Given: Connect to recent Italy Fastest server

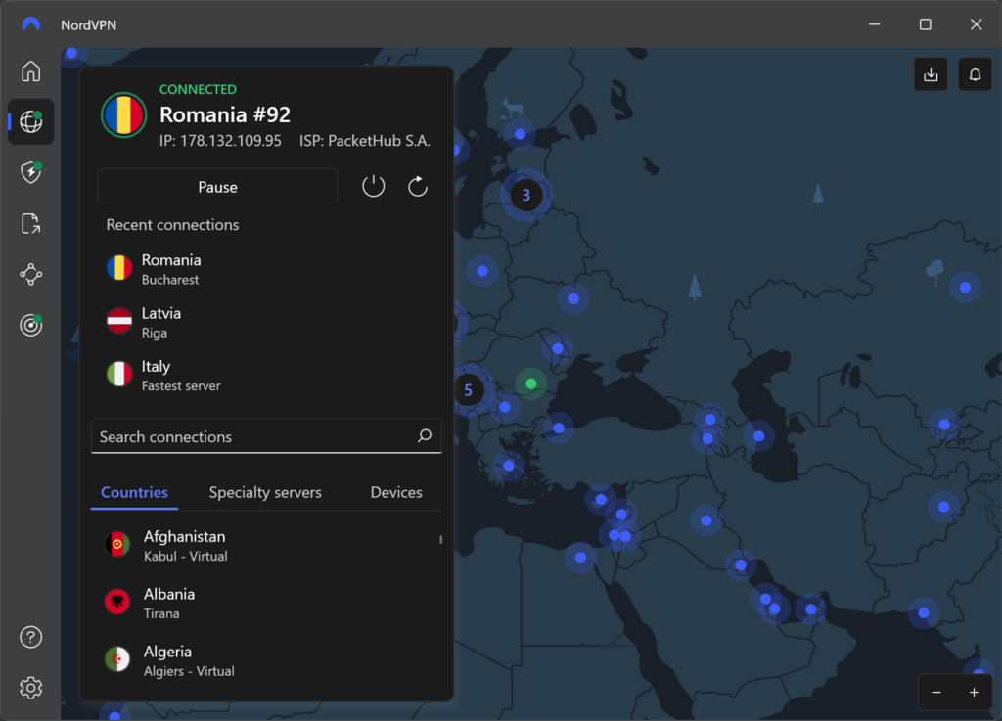Looking at the screenshot, I should coord(266,376).
